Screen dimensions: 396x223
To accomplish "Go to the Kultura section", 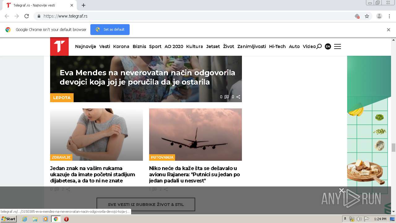I will tap(195, 46).
